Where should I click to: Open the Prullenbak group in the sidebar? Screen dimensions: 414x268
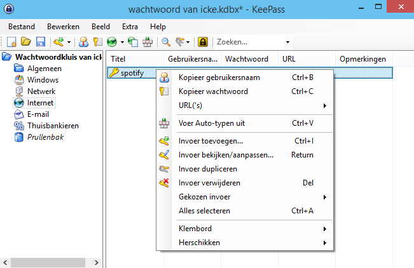click(x=45, y=137)
